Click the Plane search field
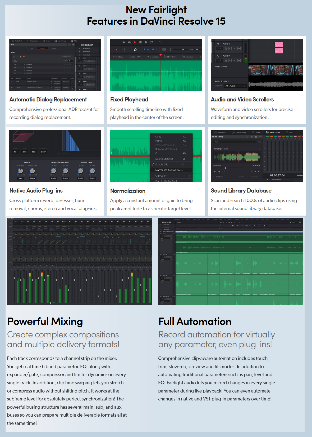The image size is (312, 437). [x=235, y=142]
